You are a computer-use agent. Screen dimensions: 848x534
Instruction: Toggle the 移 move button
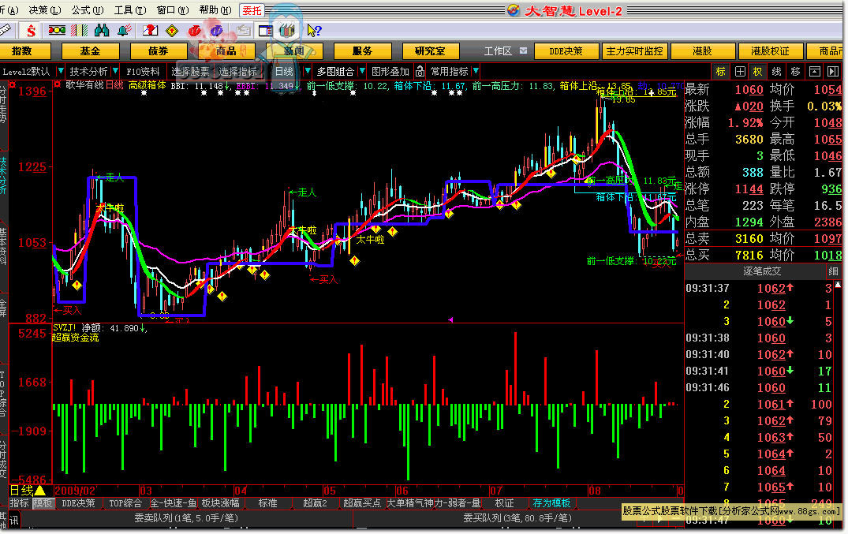pyautogui.click(x=795, y=72)
